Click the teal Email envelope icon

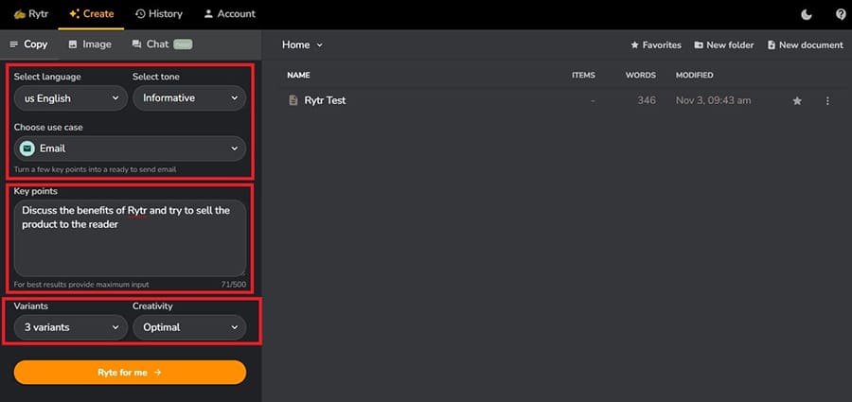pos(27,149)
